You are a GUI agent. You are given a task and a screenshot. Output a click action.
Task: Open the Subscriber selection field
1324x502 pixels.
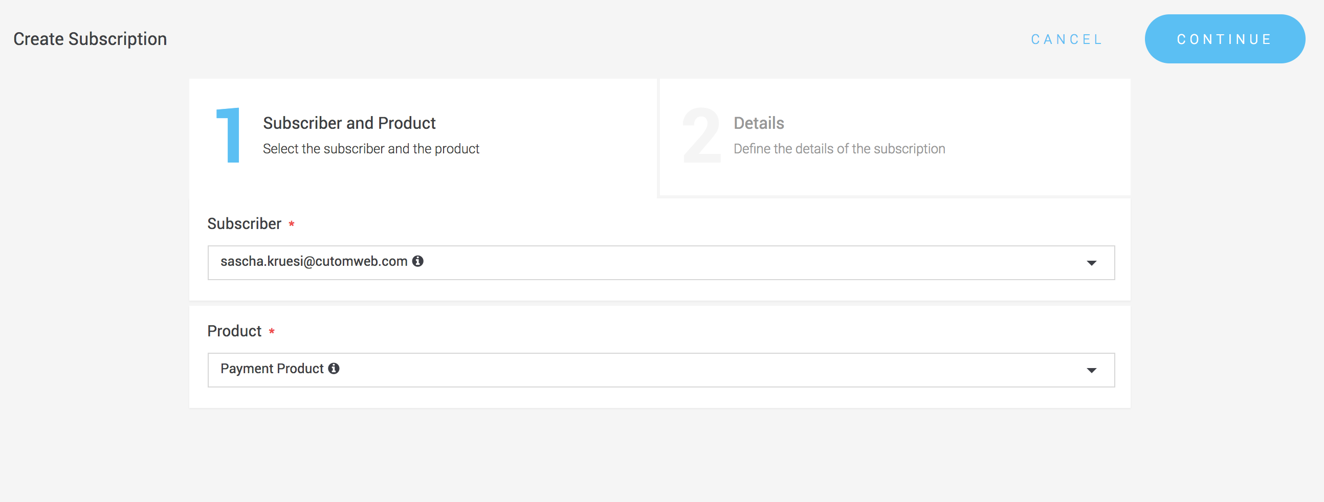coord(660,263)
